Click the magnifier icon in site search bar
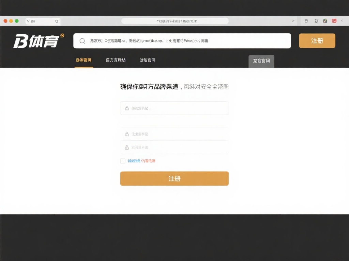The height and width of the screenshot is (261, 349). 82,41
